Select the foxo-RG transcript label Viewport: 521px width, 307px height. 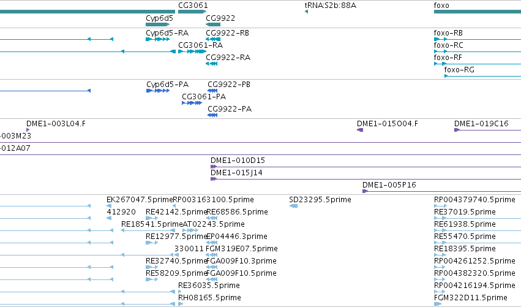tap(459, 70)
